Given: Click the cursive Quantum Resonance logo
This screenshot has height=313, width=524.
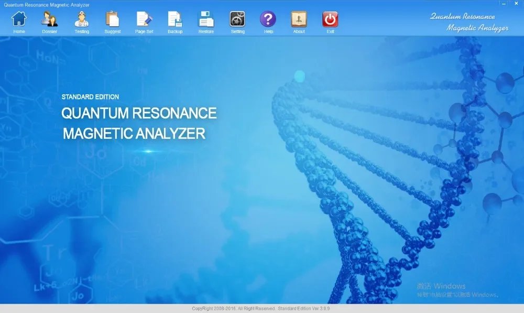Looking at the screenshot, I should tap(469, 22).
